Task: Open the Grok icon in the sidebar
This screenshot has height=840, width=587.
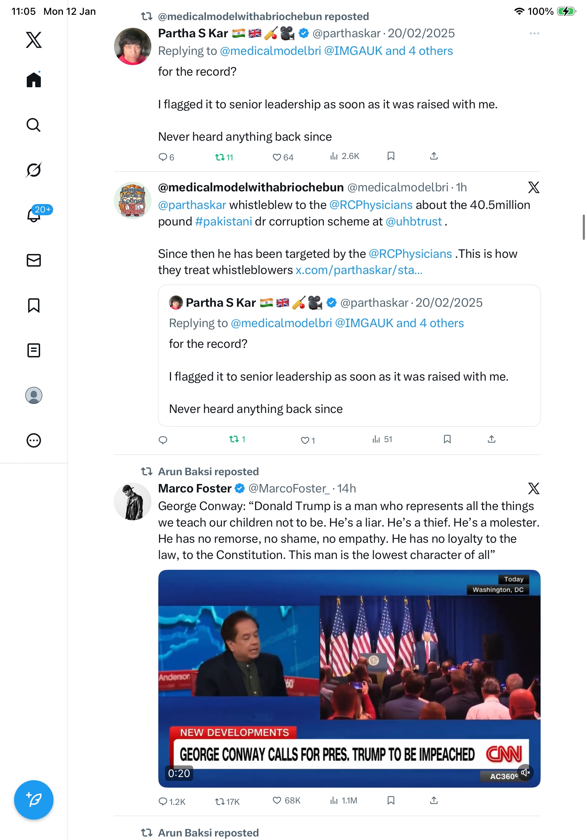Action: click(x=34, y=170)
